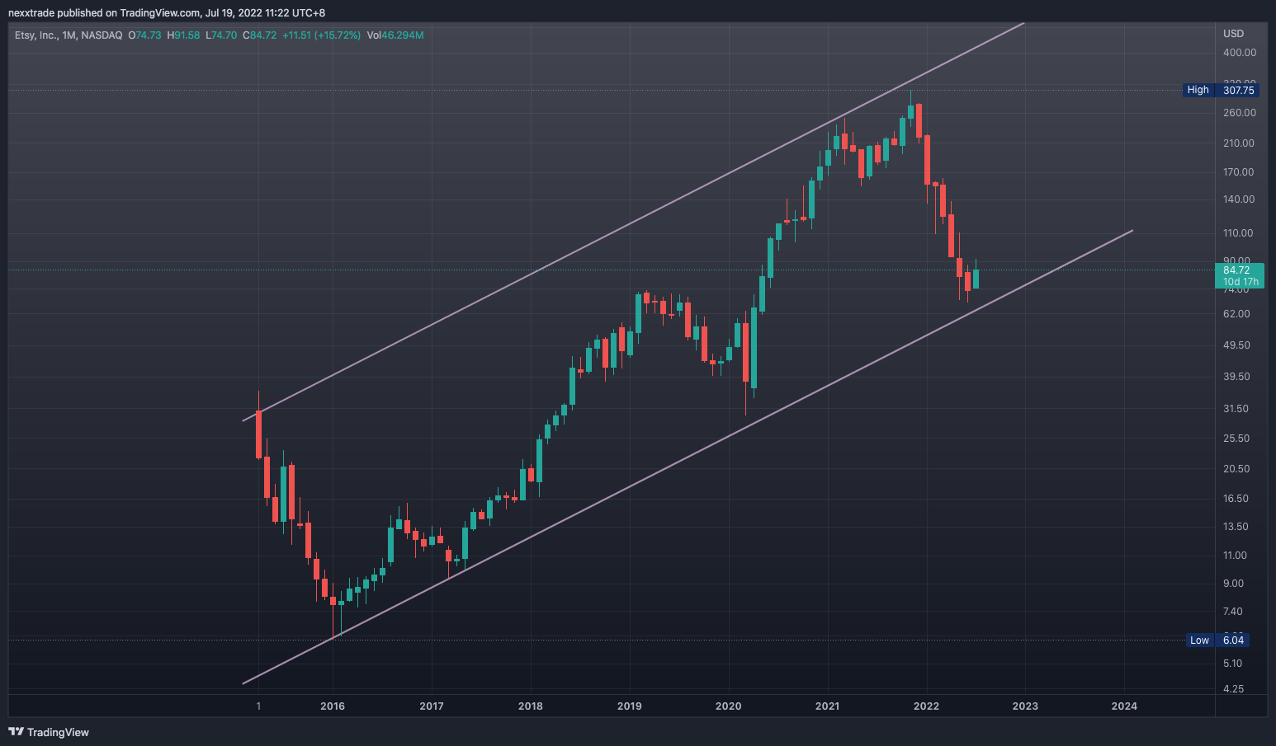Viewport: 1276px width, 746px height.
Task: Click 4.25 on the price axis
Action: [x=1233, y=688]
